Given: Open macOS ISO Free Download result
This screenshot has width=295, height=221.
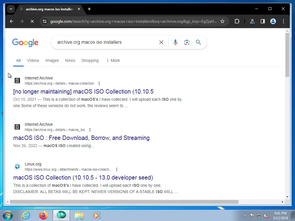Looking at the screenshot, I should 82,138.
